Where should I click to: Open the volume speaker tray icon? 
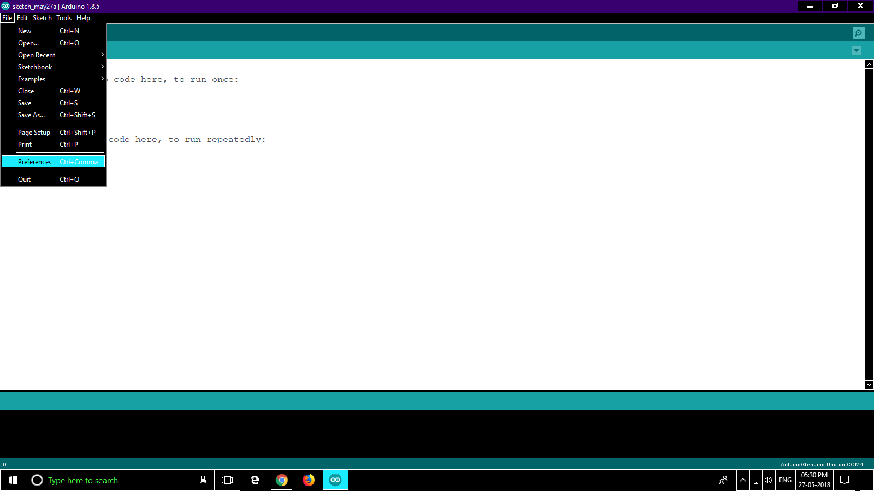point(769,480)
